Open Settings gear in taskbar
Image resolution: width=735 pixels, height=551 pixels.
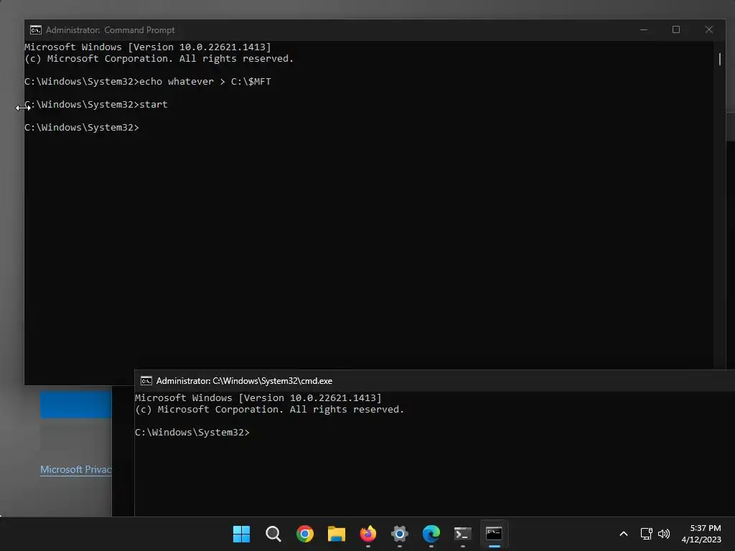[399, 534]
